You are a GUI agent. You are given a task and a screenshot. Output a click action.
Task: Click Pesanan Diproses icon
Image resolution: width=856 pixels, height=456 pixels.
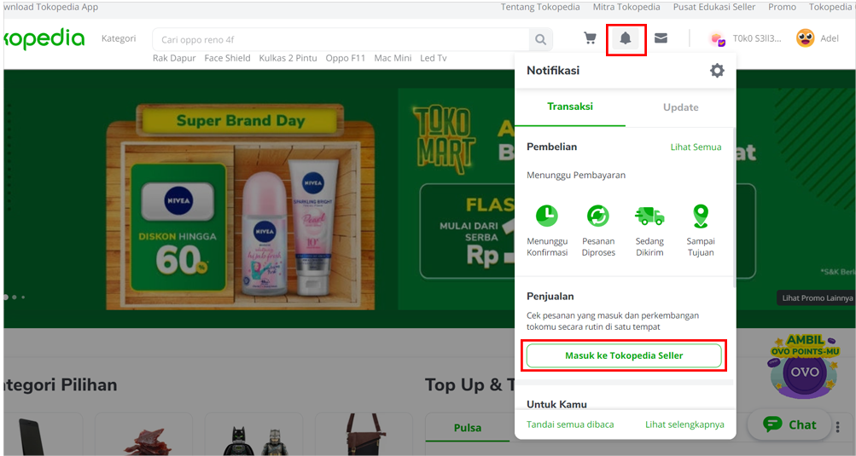coord(598,216)
